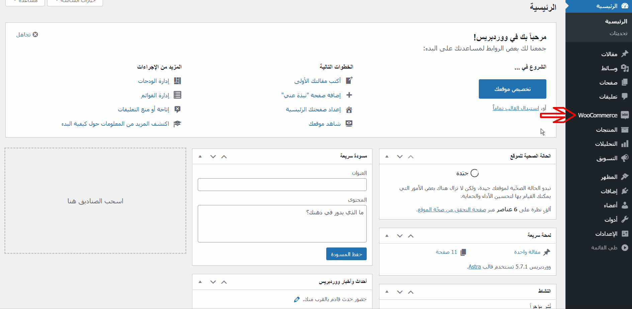The height and width of the screenshot is (309, 632).
Task: Move the At a Glance (لمحة سريعة) panel down
Action: [399, 236]
